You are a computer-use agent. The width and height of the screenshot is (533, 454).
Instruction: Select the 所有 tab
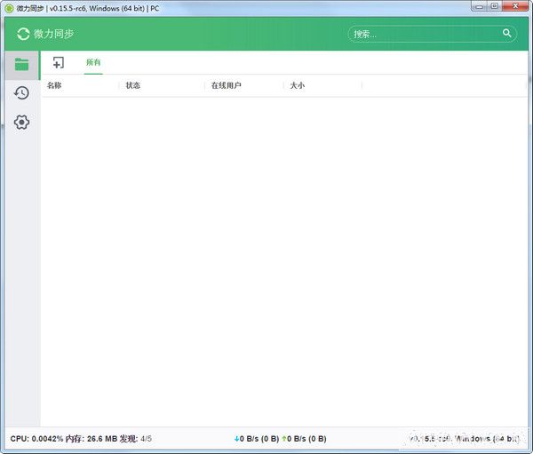[x=93, y=62]
